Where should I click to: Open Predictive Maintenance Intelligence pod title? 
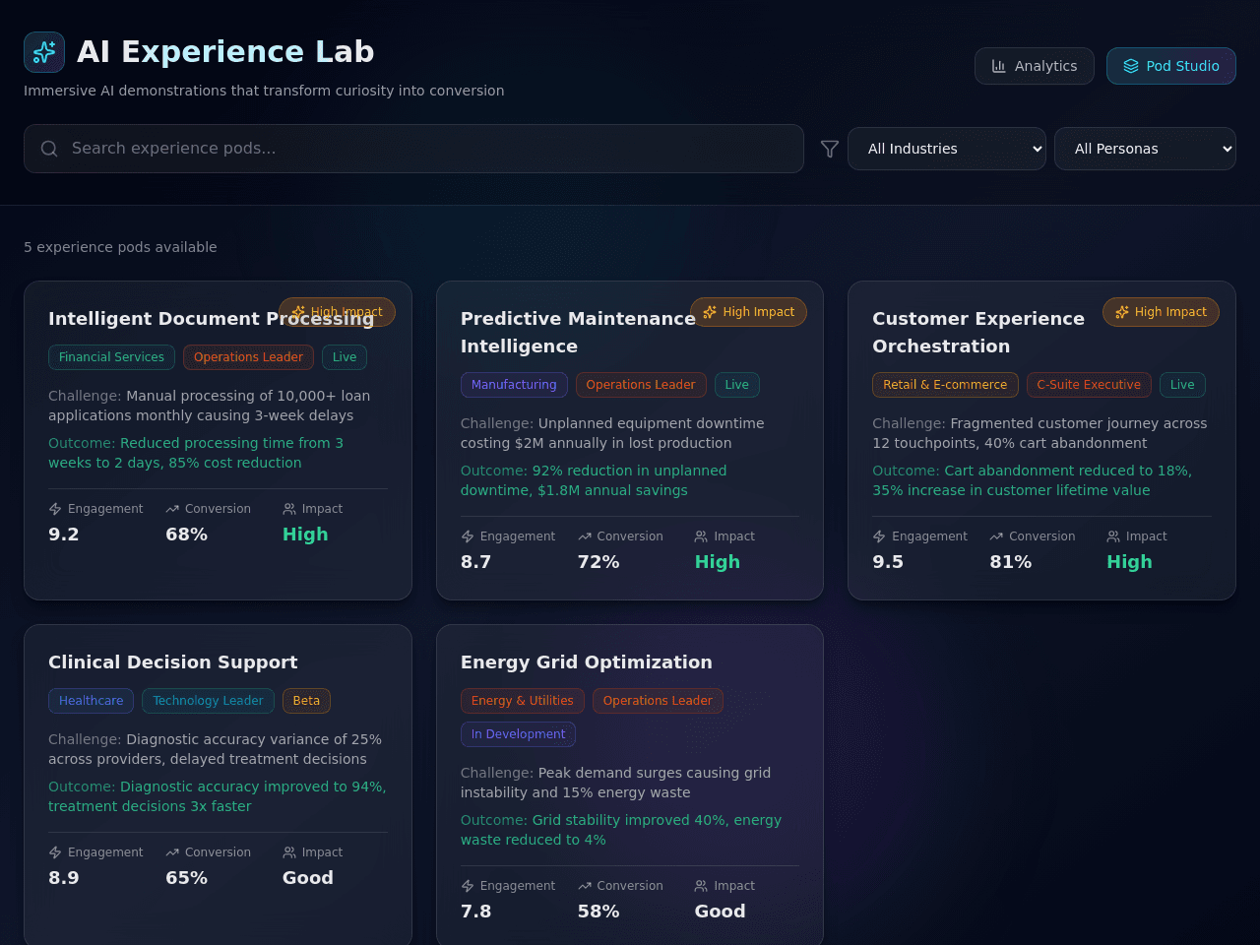[x=578, y=332]
